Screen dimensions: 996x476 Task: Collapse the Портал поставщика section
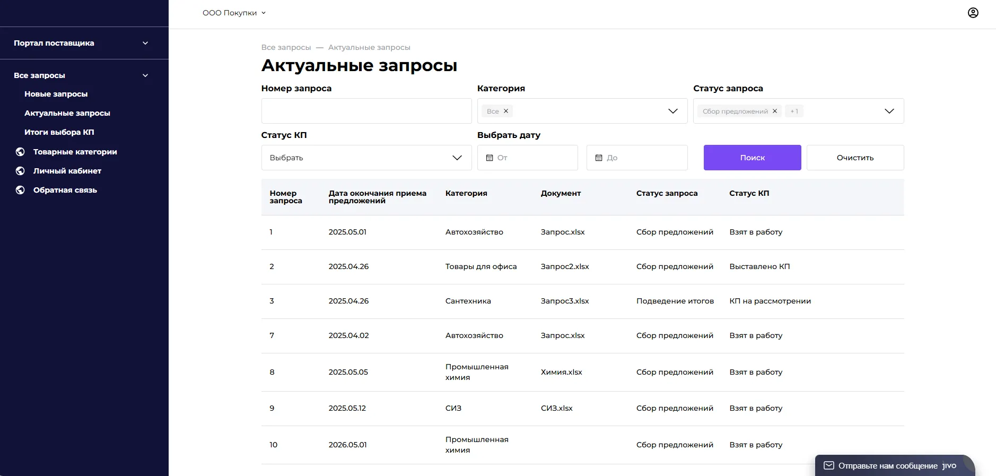pyautogui.click(x=145, y=43)
